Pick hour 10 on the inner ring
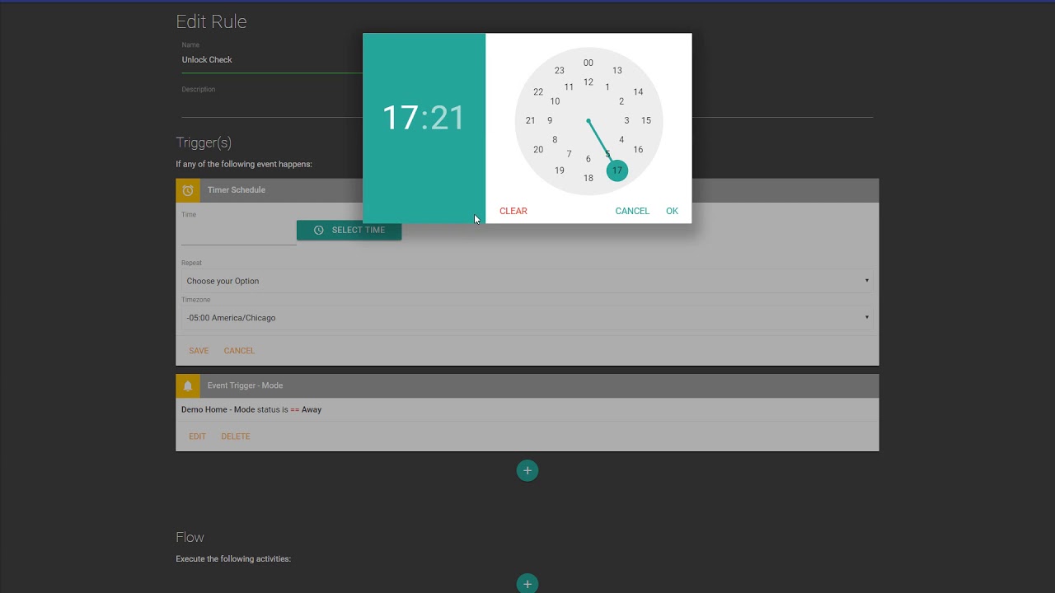 point(555,101)
